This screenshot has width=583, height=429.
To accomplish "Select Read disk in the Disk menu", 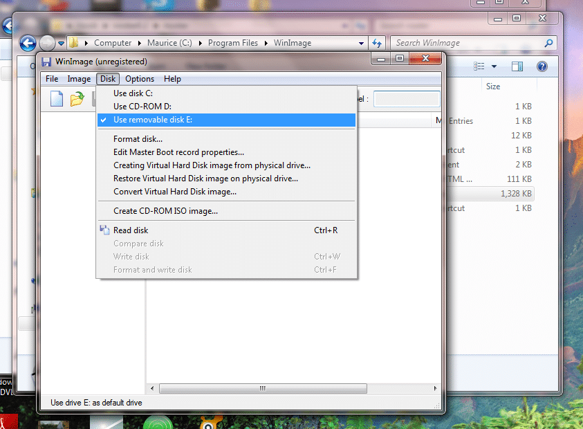I will point(226,230).
